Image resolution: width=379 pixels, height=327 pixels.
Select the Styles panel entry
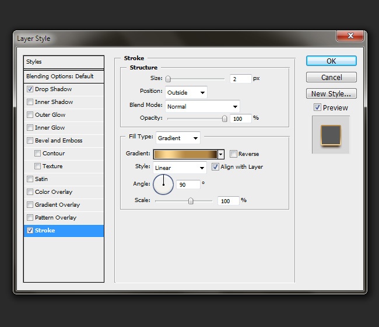tap(64, 62)
